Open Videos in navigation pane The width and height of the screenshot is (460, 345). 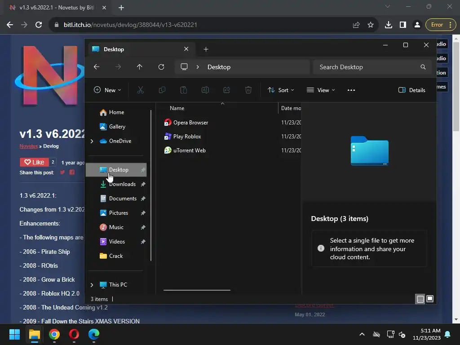116,242
